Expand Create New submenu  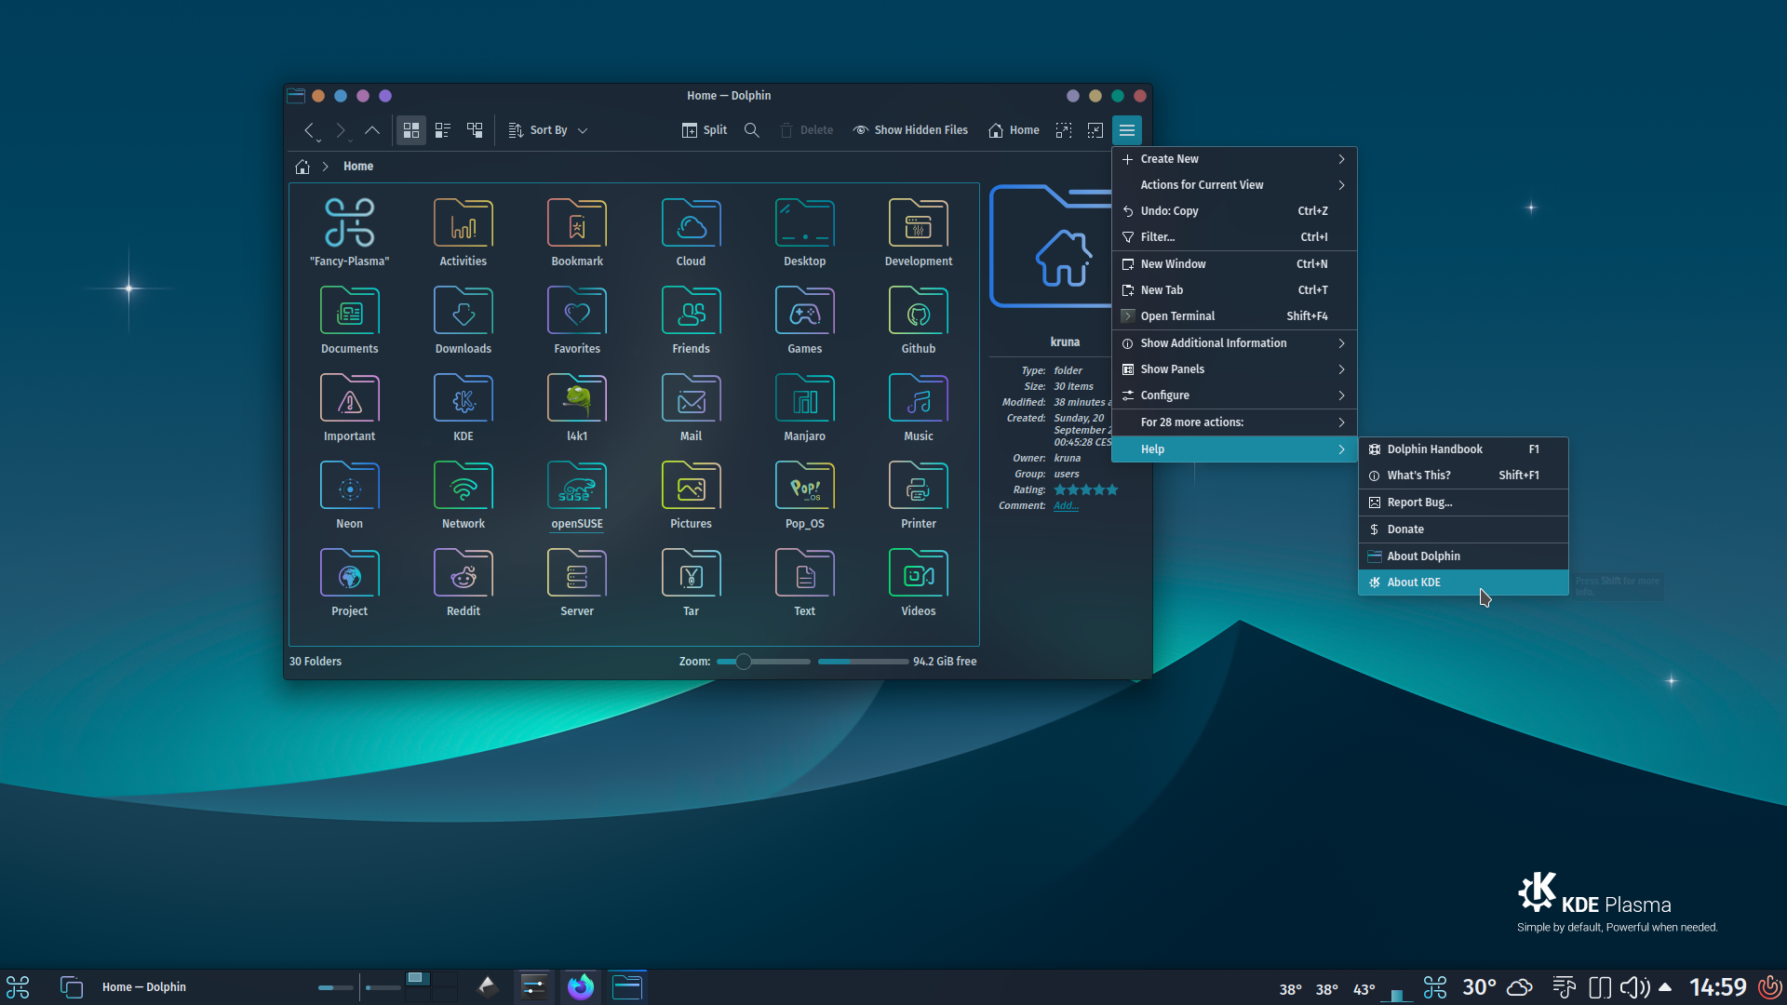tap(1234, 159)
